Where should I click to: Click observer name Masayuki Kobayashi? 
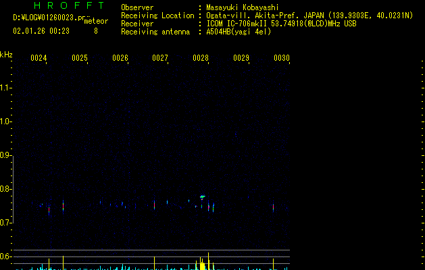(243, 7)
